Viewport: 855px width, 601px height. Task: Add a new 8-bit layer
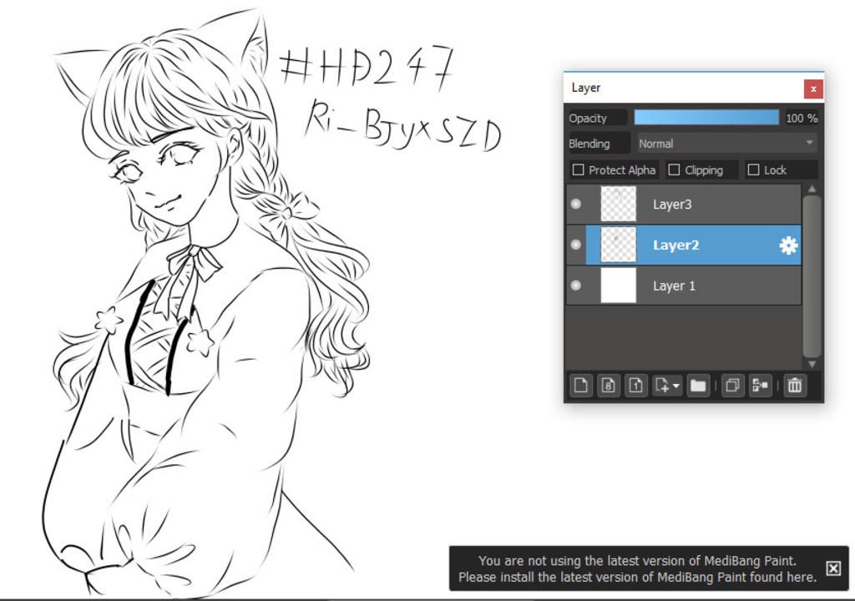(x=609, y=385)
